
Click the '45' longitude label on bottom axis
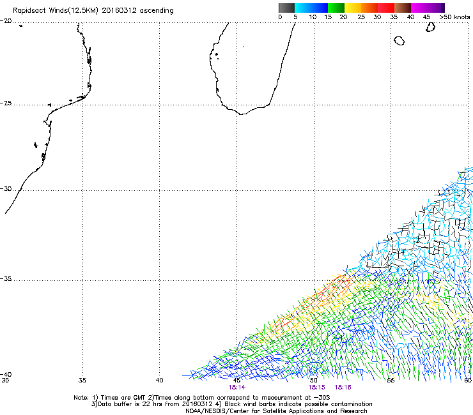click(x=236, y=381)
